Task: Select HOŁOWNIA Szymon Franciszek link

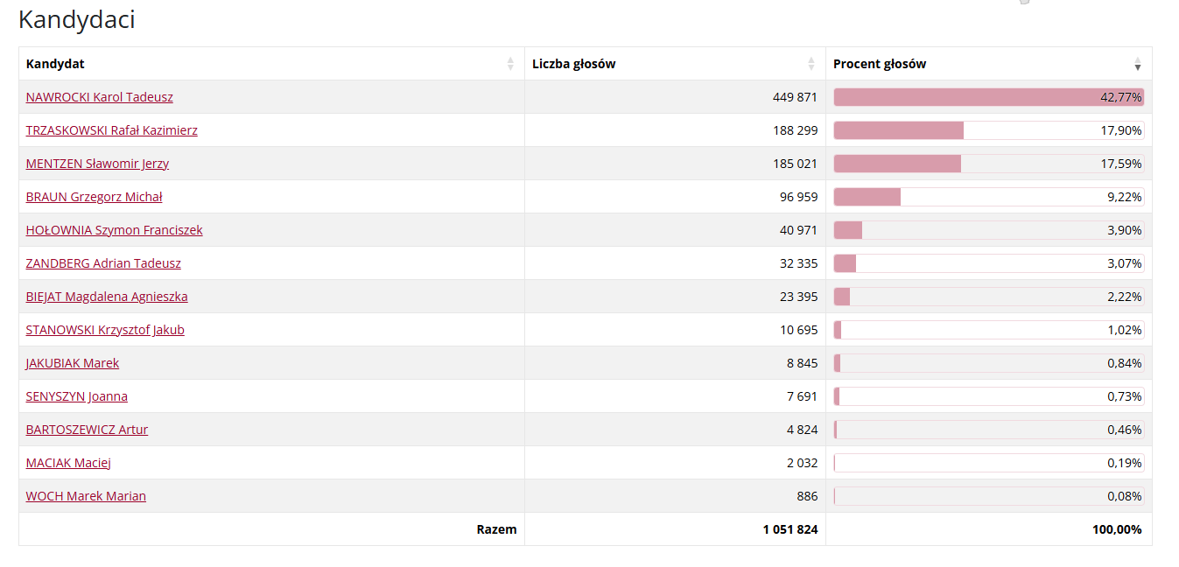Action: pos(114,230)
